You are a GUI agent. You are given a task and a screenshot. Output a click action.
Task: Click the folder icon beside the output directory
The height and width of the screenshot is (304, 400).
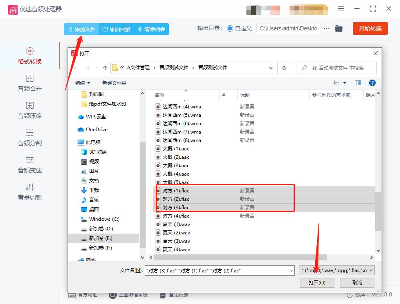338,28
